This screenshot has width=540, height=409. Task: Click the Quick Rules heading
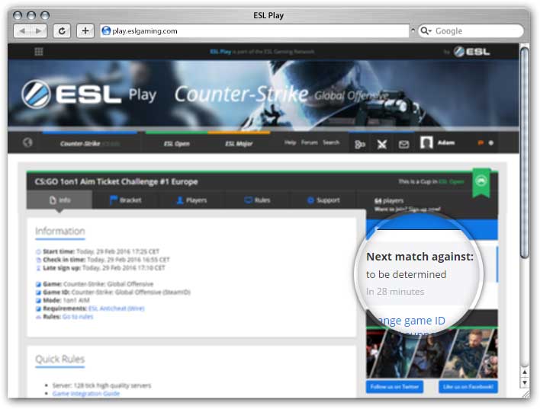60,359
